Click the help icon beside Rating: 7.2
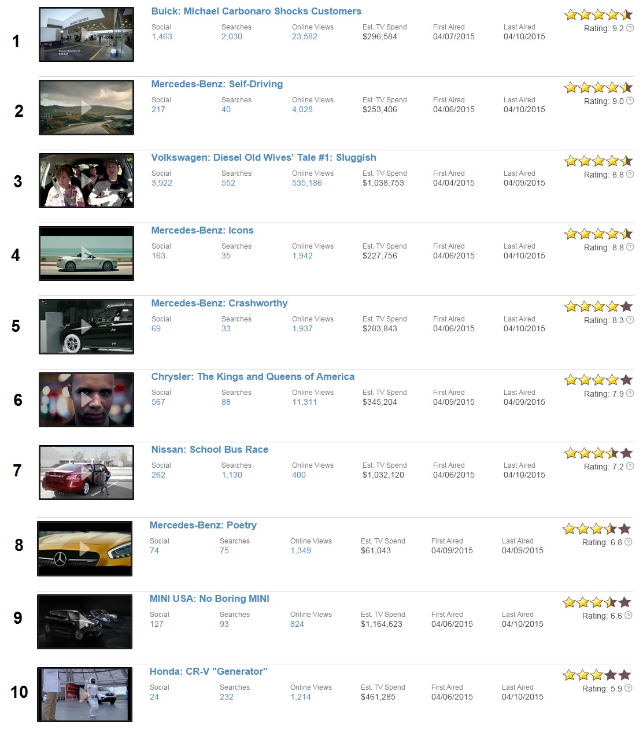The image size is (643, 736). (x=630, y=466)
